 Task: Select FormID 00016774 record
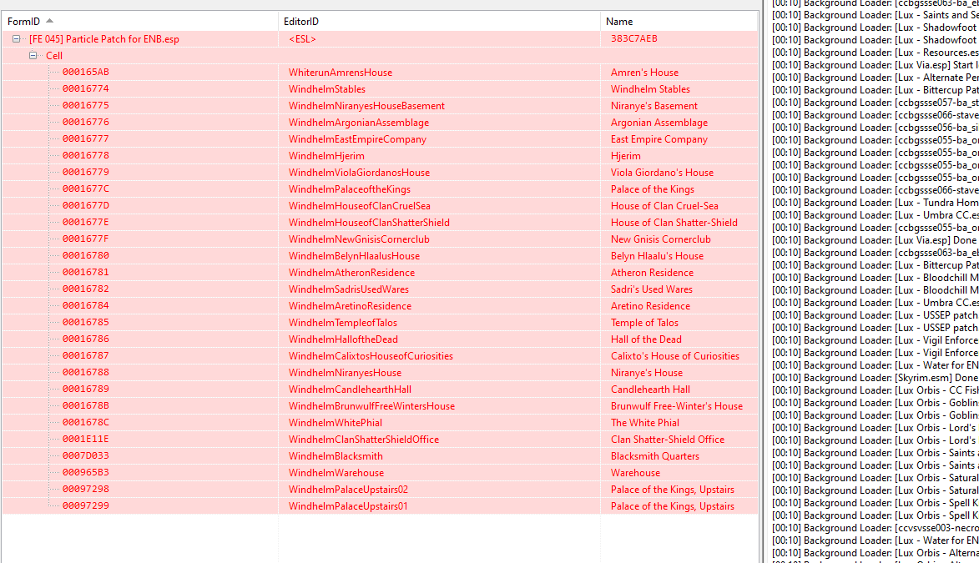[x=85, y=89]
